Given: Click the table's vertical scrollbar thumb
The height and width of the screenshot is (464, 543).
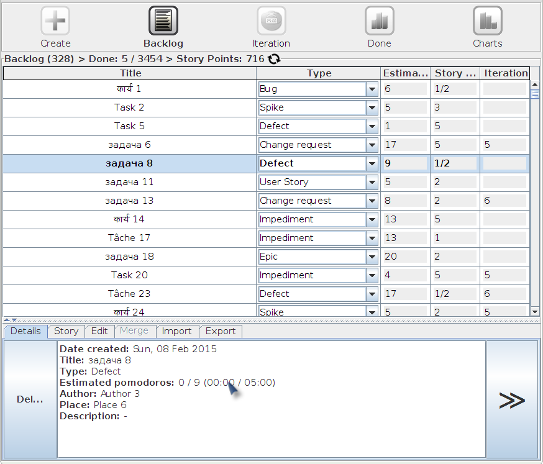Looking at the screenshot, I should click(535, 94).
